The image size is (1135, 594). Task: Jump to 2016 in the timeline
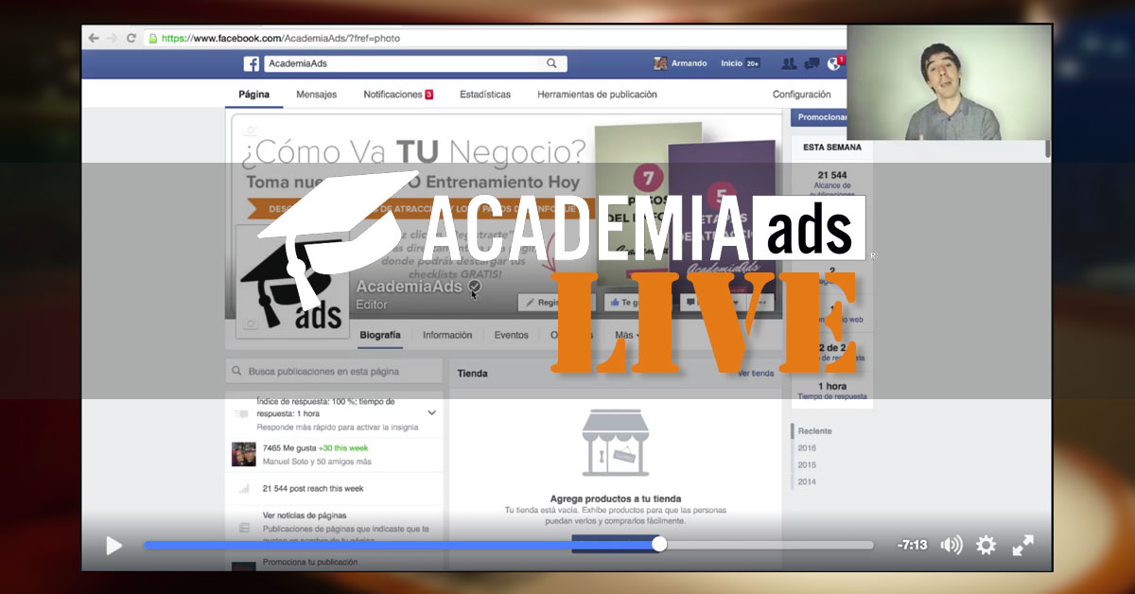pos(807,447)
